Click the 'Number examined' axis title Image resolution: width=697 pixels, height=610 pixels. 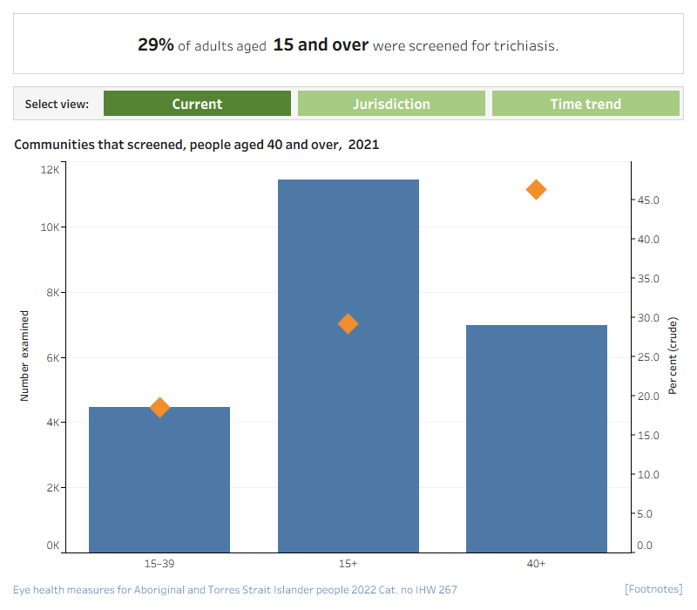pyautogui.click(x=24, y=356)
